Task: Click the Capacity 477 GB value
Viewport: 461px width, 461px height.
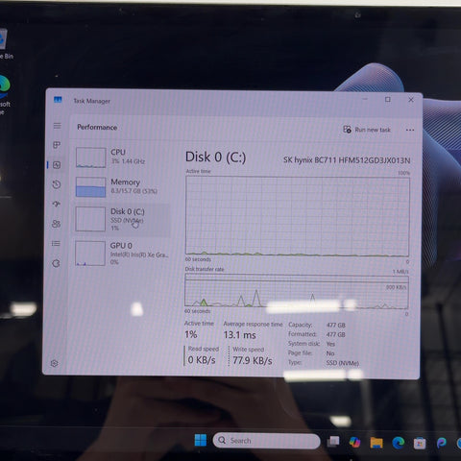Action: [x=336, y=325]
